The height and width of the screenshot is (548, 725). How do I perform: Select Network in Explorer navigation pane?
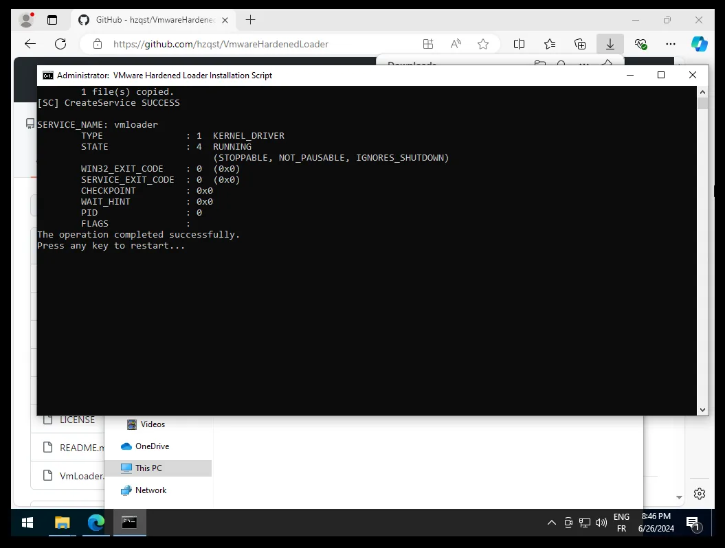coord(150,490)
